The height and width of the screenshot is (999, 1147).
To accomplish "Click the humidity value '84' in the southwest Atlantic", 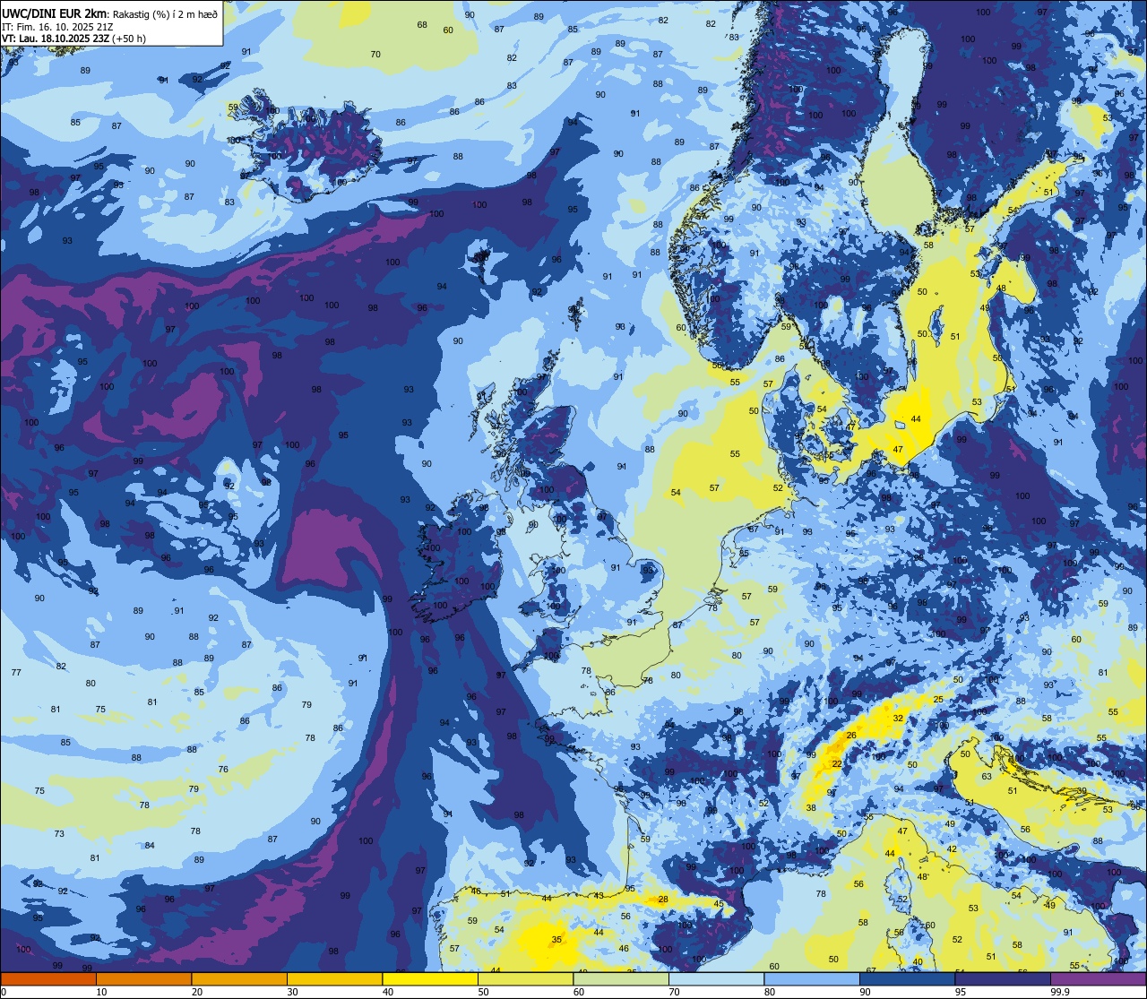I will [150, 845].
